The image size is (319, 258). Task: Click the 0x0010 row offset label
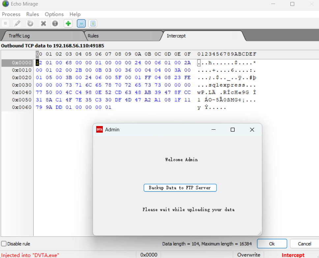pos(21,70)
